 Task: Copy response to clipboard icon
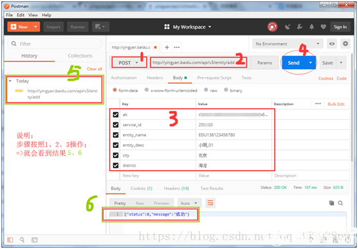(332, 203)
